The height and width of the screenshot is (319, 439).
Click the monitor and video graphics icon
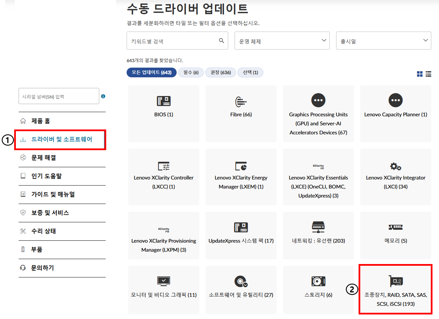point(164,281)
